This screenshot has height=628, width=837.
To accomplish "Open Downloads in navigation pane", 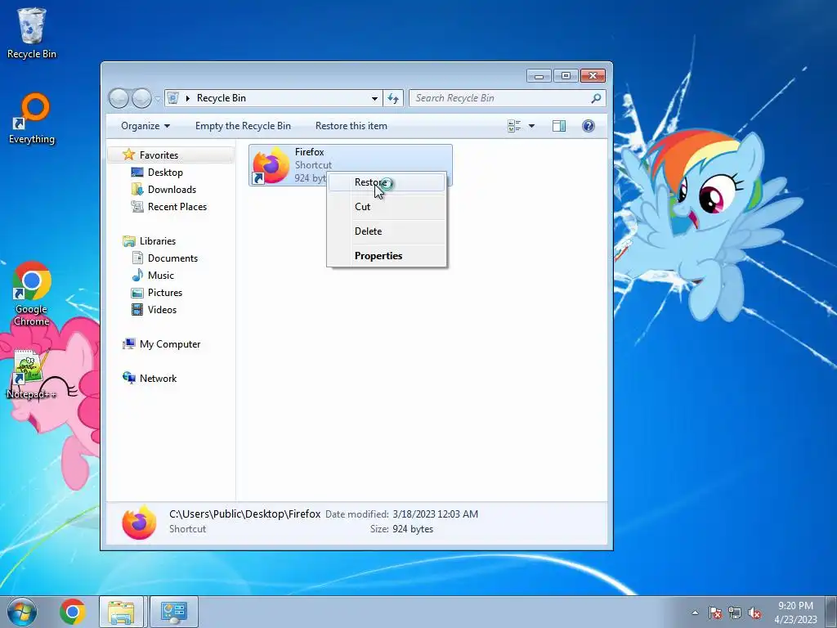I will tap(172, 190).
